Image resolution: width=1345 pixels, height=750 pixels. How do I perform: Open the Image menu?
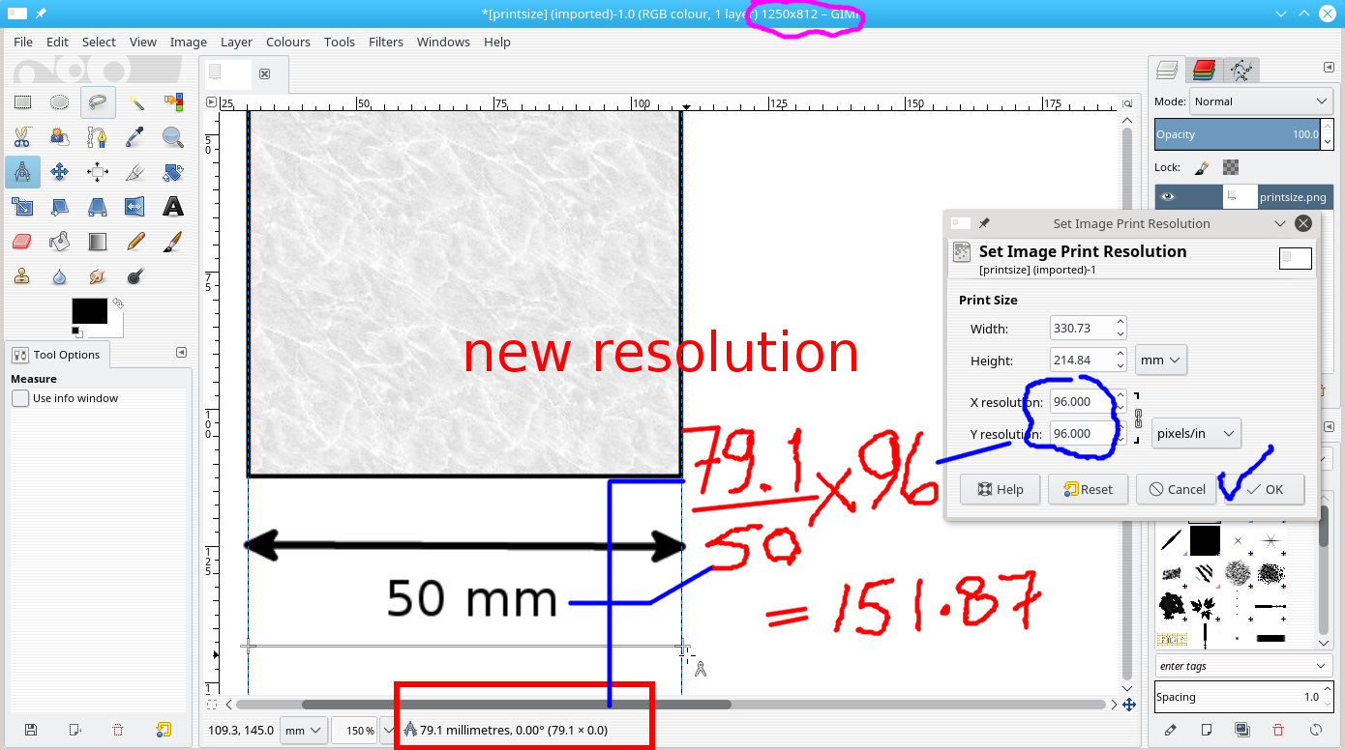(189, 42)
